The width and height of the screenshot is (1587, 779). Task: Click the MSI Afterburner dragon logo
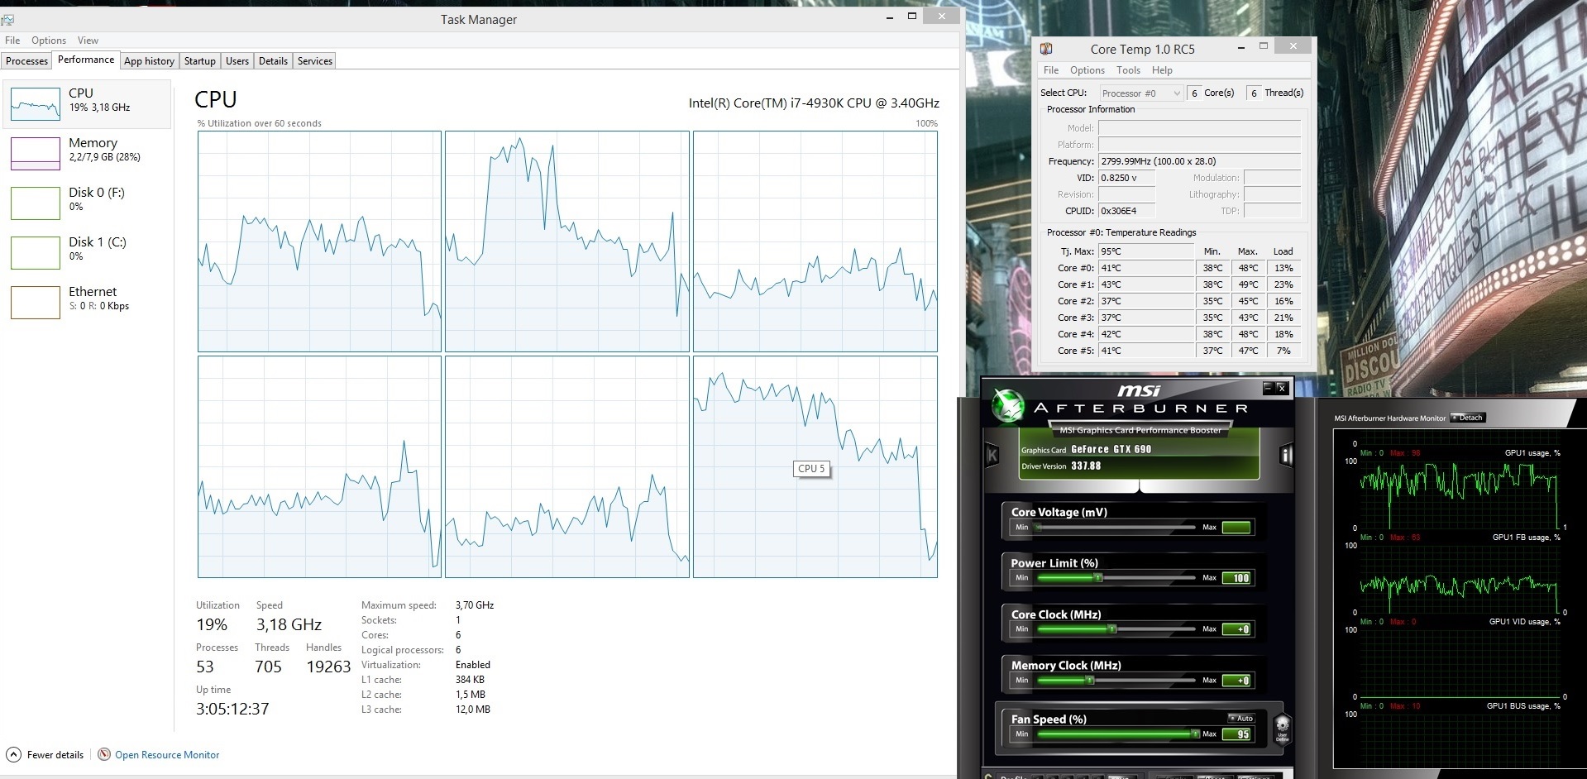1008,405
